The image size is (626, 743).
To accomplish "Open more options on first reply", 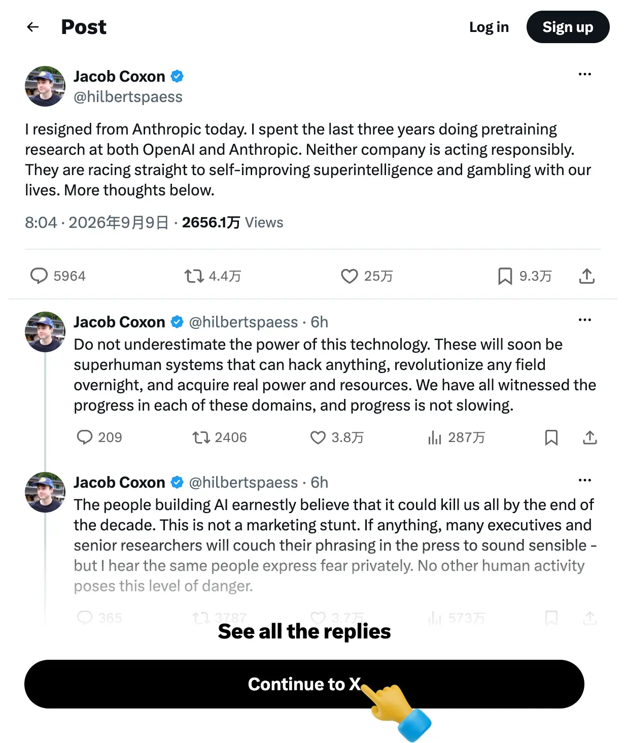I will tap(585, 320).
